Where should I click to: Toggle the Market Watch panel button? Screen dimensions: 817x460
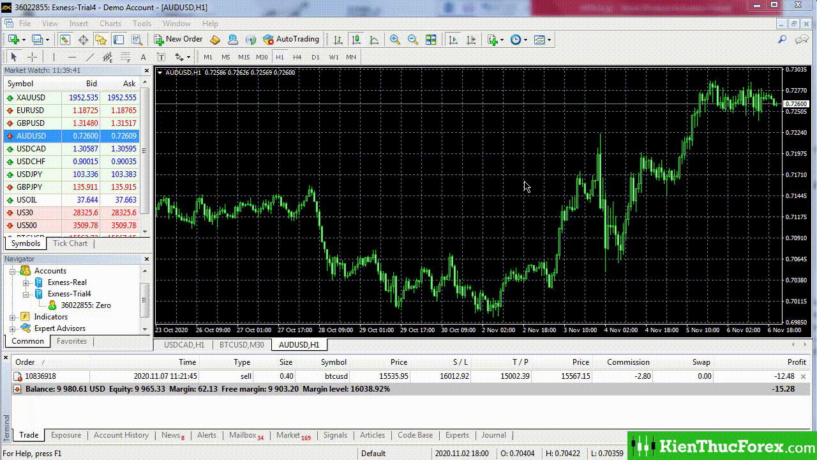point(65,40)
